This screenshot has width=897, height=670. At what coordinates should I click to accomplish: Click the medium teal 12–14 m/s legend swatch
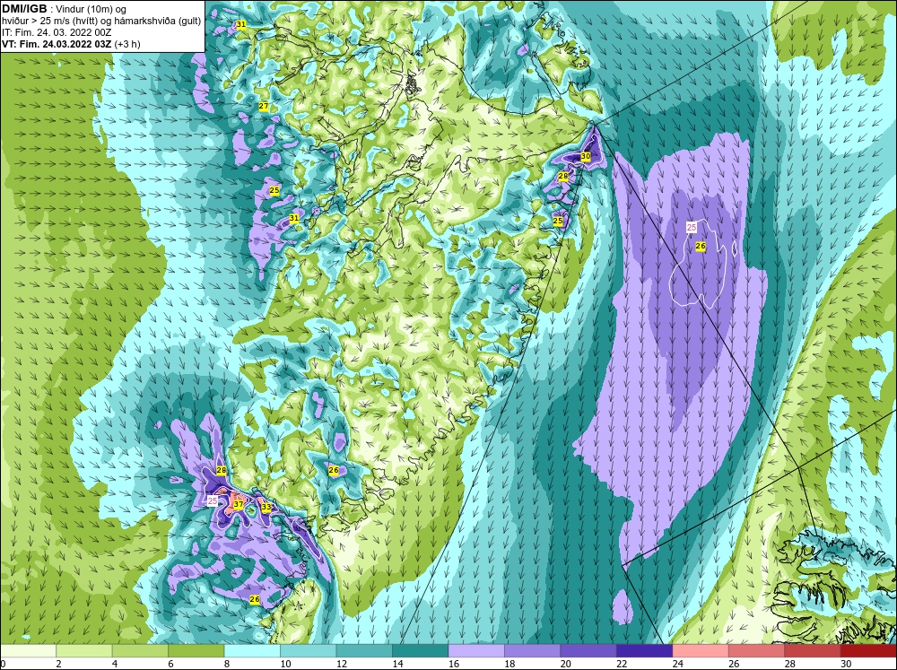(x=364, y=650)
